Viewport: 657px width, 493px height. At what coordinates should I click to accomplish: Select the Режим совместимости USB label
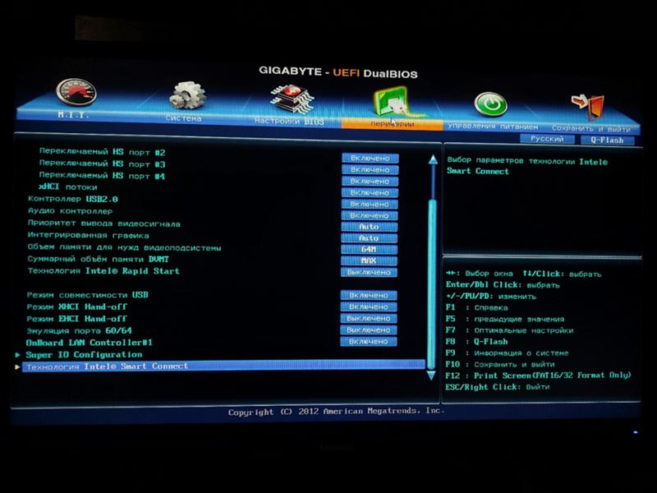pyautogui.click(x=88, y=295)
